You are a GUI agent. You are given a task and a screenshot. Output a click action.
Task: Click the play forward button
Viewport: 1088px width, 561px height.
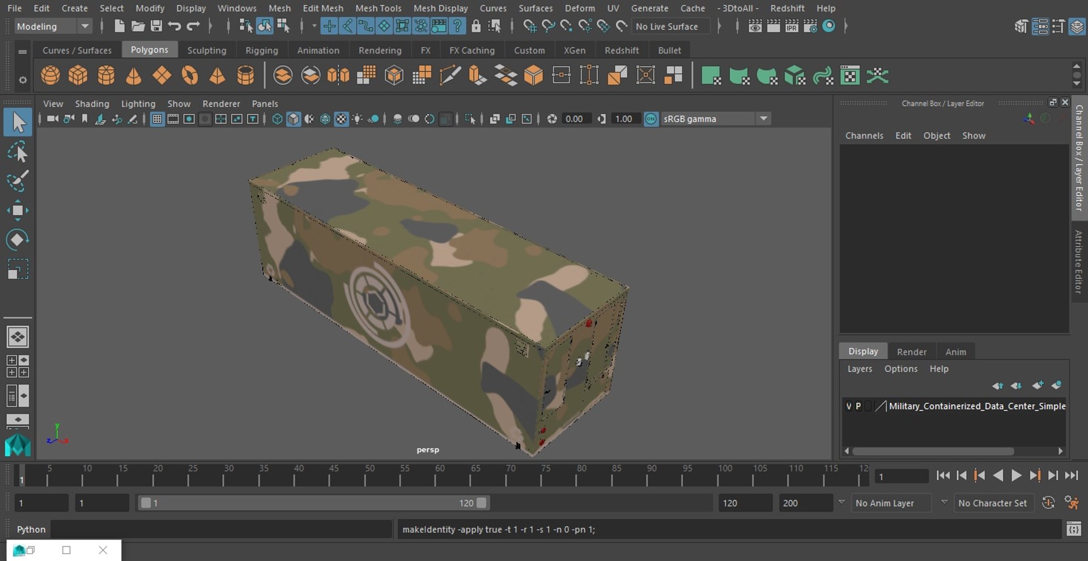(1016, 476)
